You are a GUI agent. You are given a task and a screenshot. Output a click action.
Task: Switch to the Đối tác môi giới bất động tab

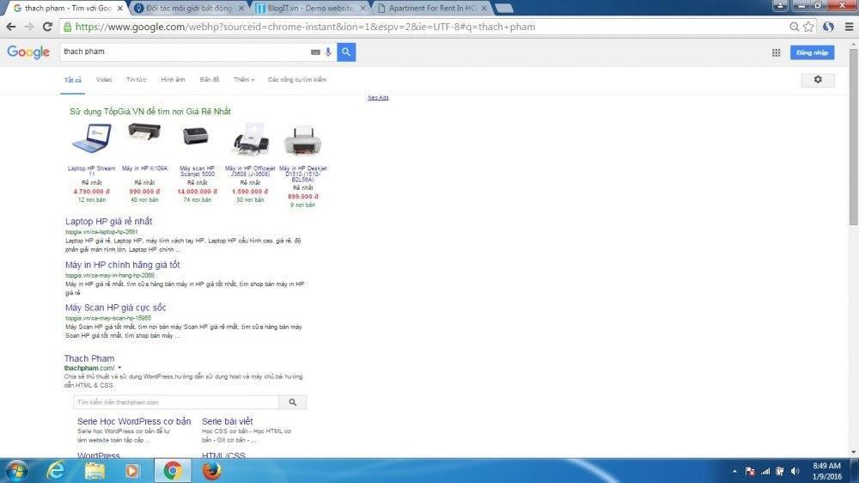(188, 9)
